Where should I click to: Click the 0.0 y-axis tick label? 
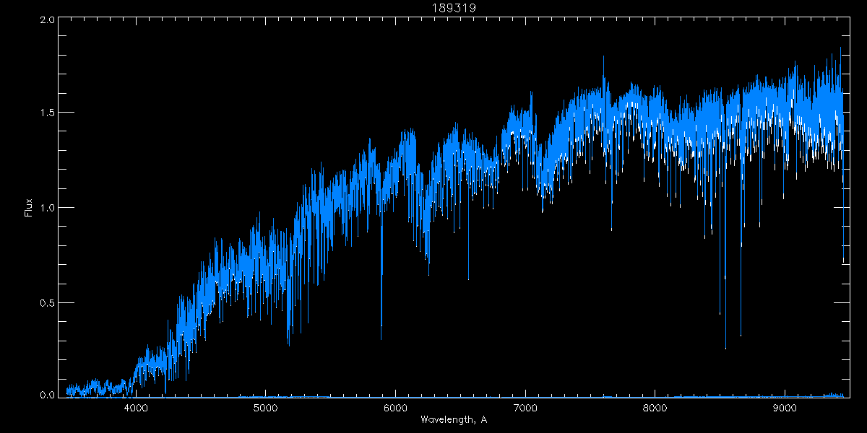[x=47, y=395]
